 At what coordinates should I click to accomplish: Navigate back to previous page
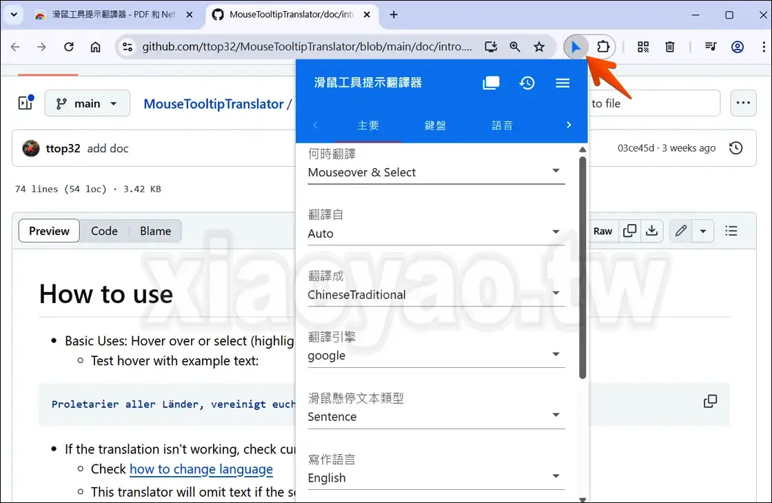[x=15, y=47]
